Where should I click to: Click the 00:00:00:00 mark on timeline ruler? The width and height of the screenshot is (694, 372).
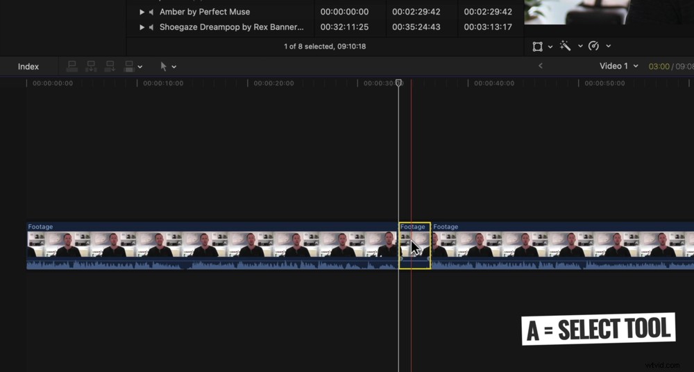pos(53,83)
